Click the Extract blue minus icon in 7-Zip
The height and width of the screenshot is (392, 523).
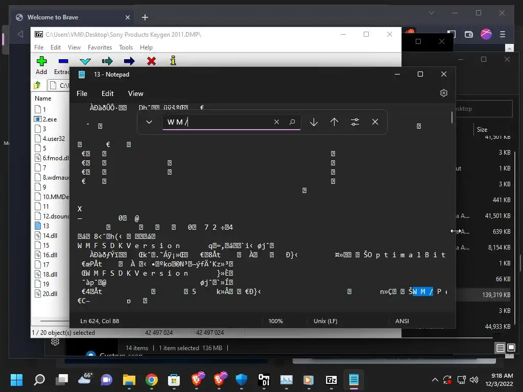(63, 61)
